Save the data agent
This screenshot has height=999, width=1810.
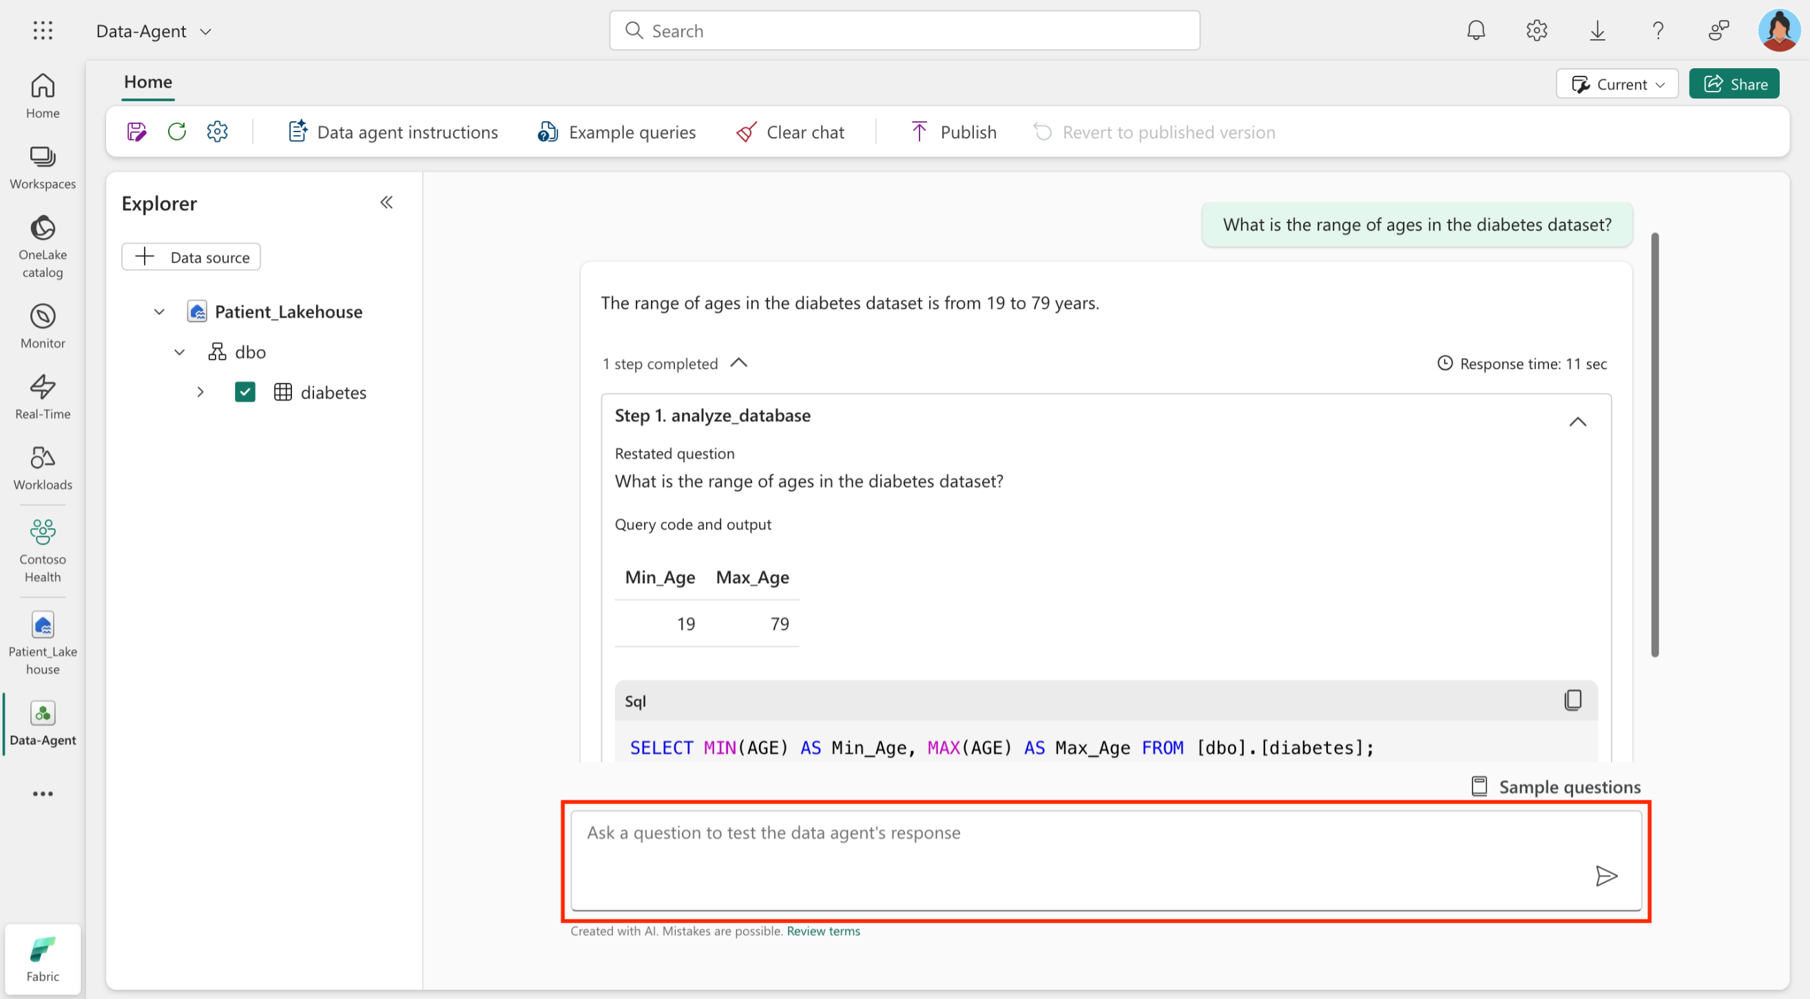(x=136, y=132)
